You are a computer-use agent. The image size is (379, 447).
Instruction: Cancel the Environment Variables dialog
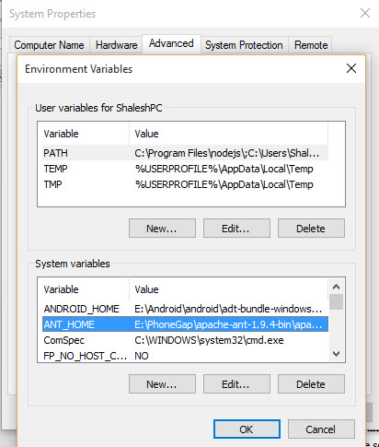pyautogui.click(x=321, y=429)
